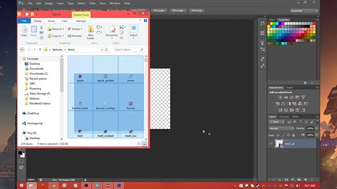Collapse the Explorer ribbon chevron
Screen dimensions: 337x189
(141, 20)
